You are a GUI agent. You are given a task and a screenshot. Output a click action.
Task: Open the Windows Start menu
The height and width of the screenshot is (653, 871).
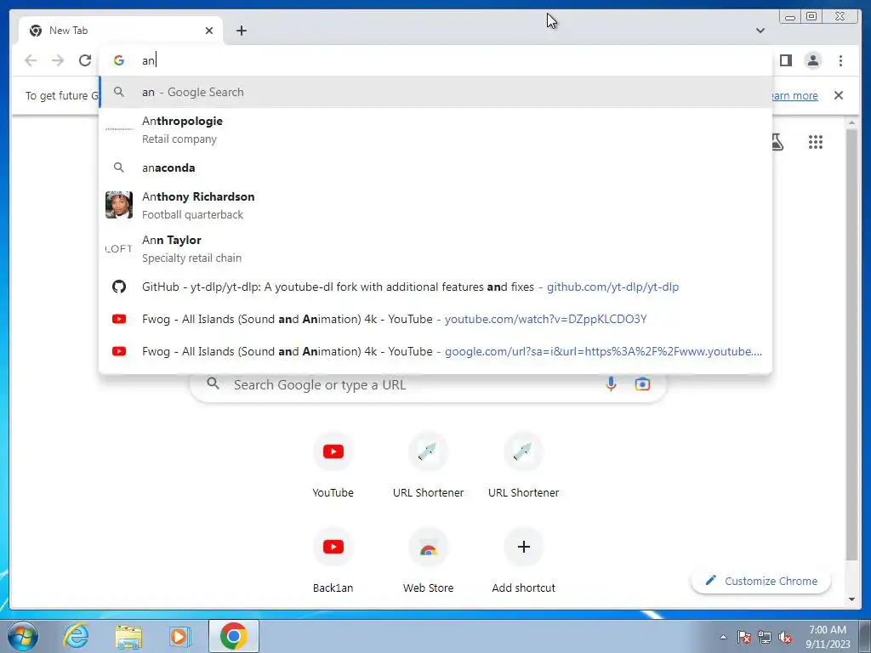pos(22,636)
